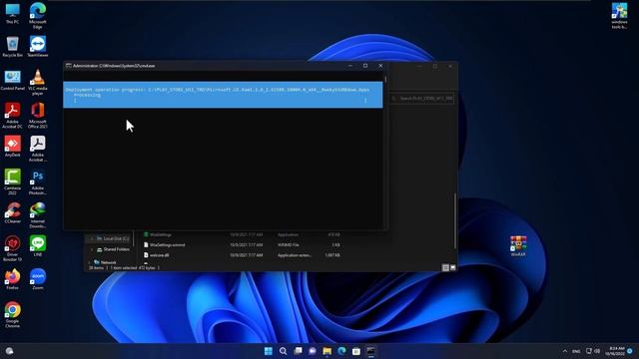Open This PC desktop icon

pos(12,14)
